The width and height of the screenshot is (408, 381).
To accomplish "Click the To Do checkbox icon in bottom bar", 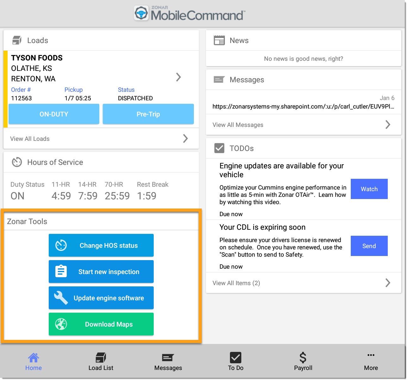I will pyautogui.click(x=236, y=358).
